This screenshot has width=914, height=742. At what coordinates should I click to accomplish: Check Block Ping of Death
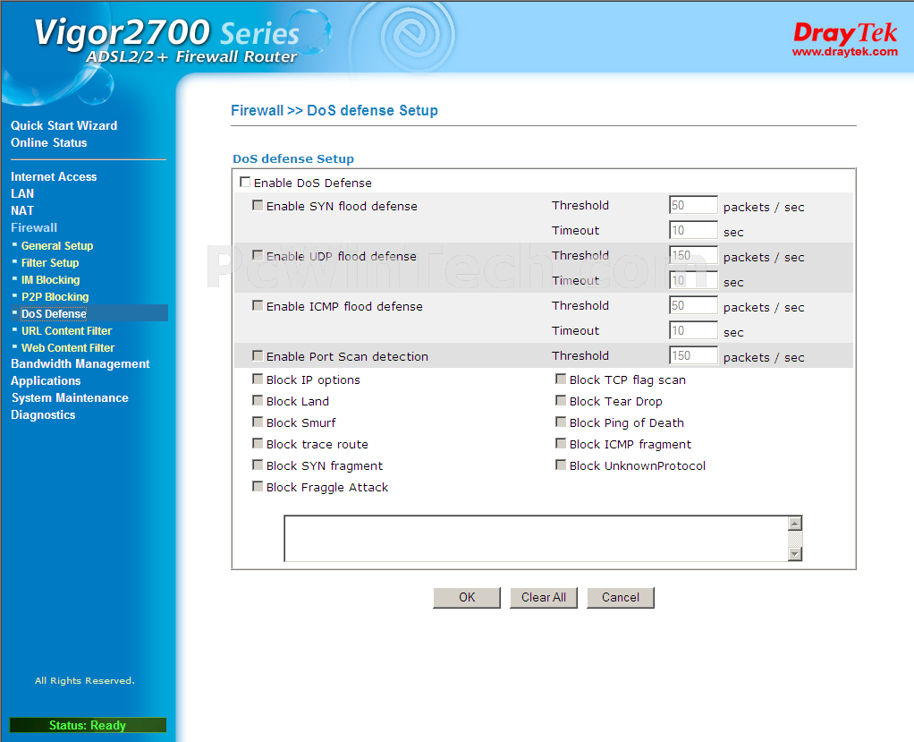560,422
